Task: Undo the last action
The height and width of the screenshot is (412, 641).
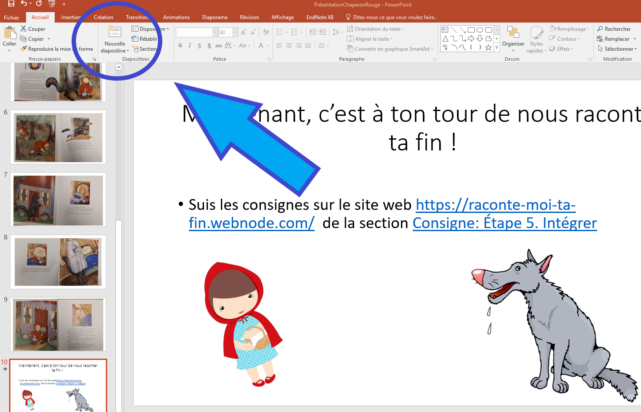Action: [x=24, y=4]
